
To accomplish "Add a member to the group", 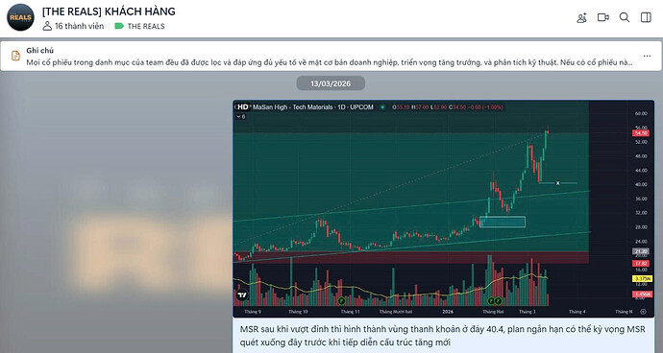I will point(582,17).
